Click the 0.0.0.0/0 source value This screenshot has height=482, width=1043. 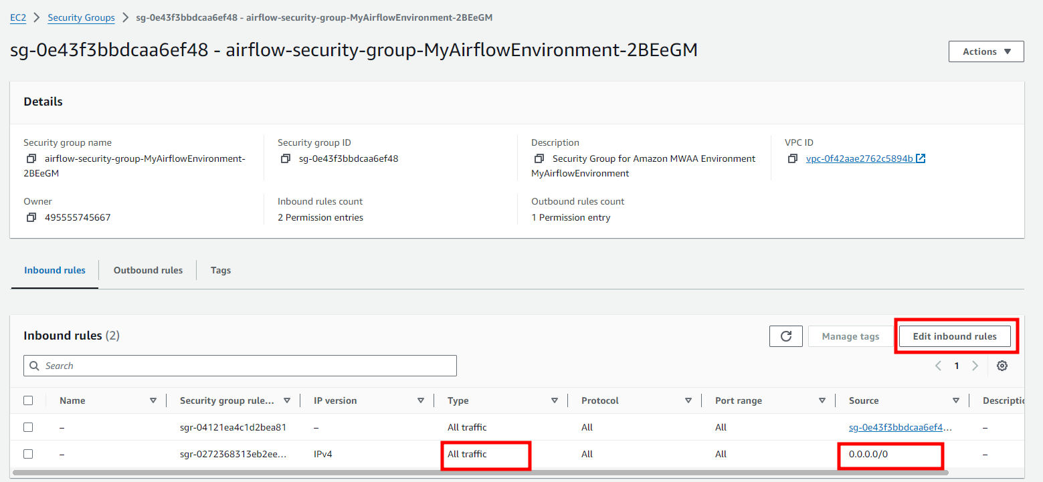point(868,454)
